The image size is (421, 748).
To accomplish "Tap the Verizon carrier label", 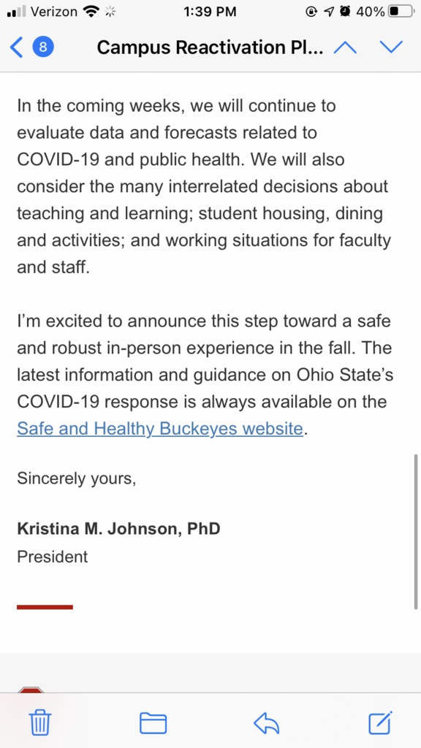I will pyautogui.click(x=53, y=12).
